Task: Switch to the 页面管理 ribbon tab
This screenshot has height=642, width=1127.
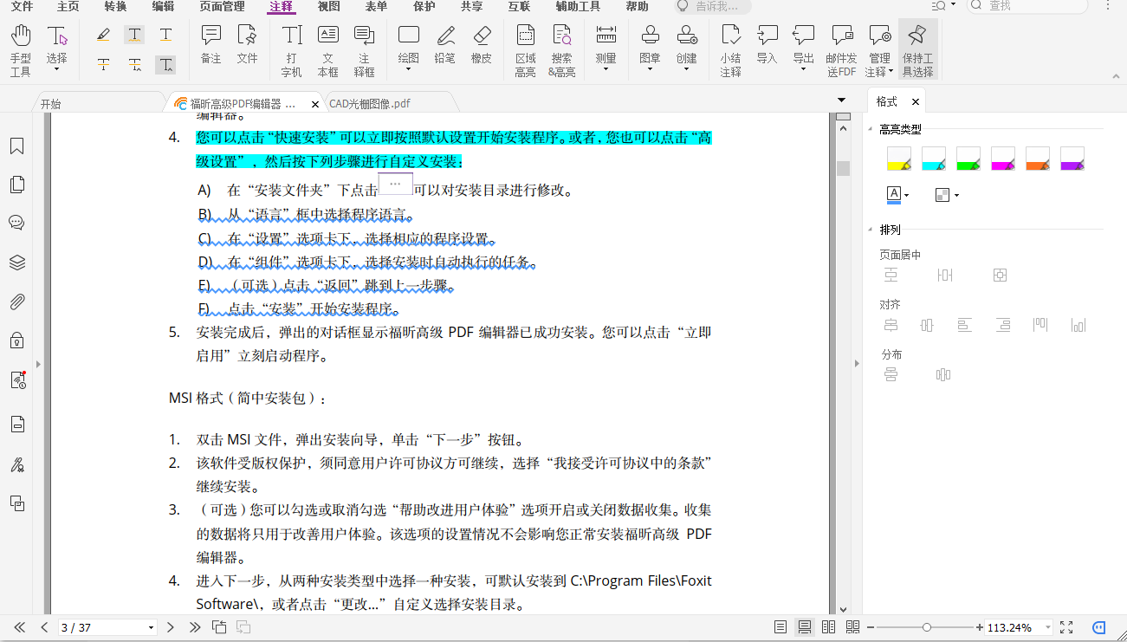Action: click(222, 7)
